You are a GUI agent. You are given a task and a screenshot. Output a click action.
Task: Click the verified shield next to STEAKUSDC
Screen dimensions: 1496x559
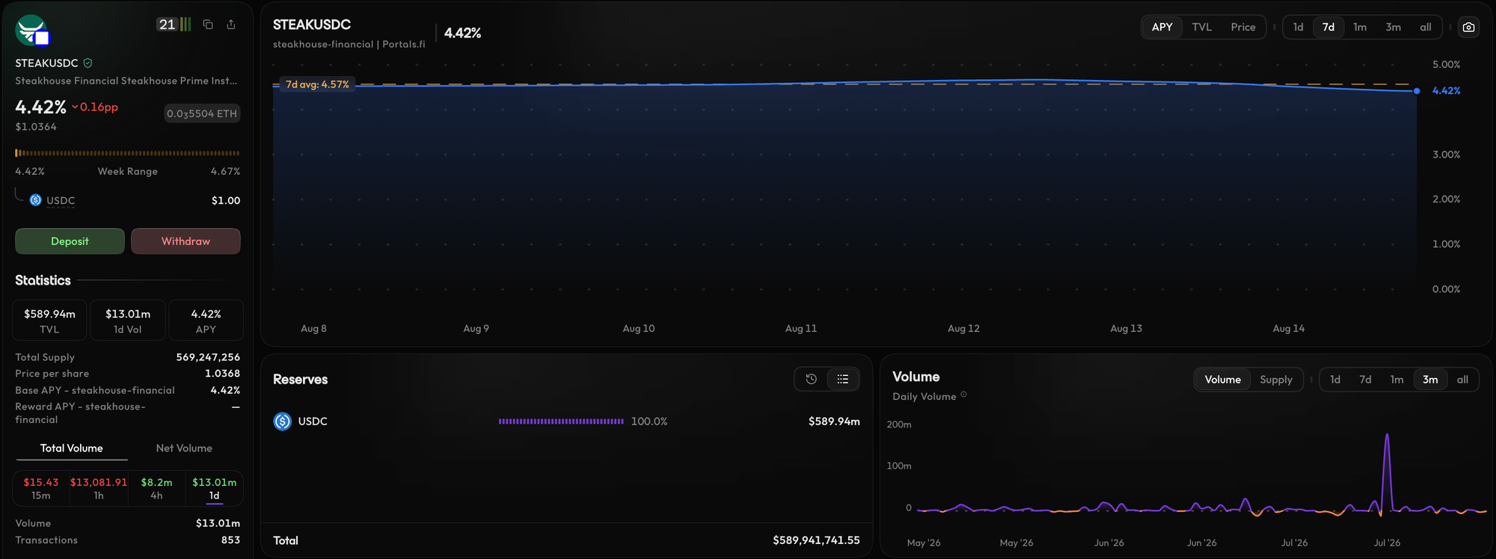point(88,64)
